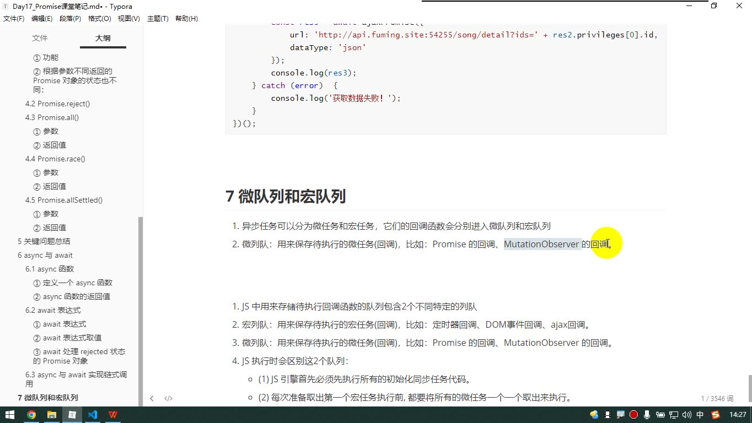
Task: Open File Explorer from the taskbar
Action: 51,415
